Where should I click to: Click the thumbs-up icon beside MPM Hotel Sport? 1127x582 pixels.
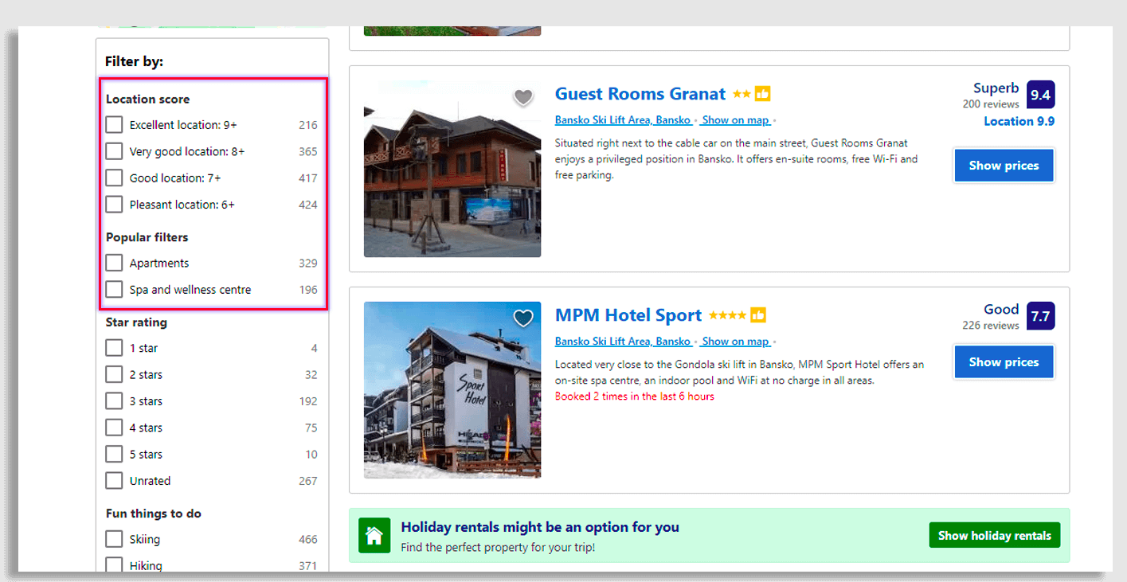[x=758, y=315]
